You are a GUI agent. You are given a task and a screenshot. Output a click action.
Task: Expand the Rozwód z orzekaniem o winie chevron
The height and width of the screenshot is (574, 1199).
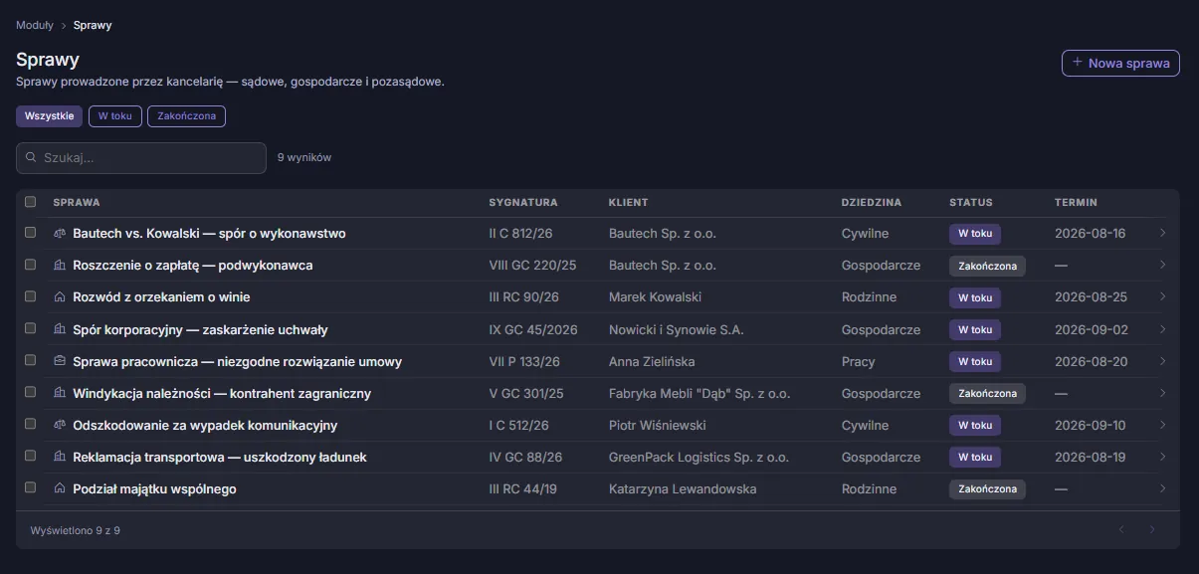1162,297
